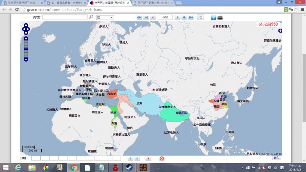Refresh the map with the reload icon
Image resolution: width=306 pixels, height=172 pixels.
click(x=200, y=18)
